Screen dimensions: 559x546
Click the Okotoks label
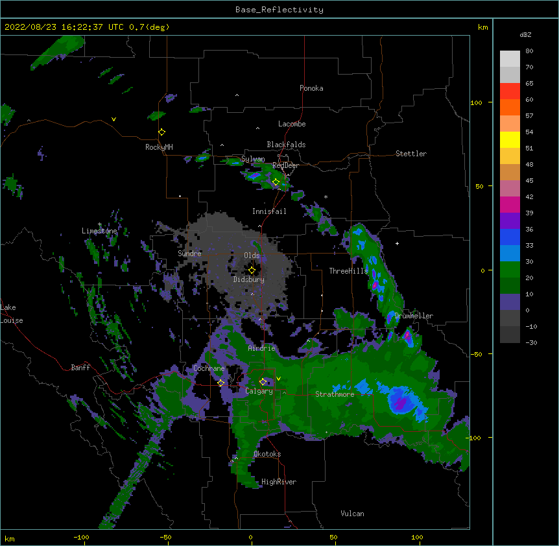267,454
